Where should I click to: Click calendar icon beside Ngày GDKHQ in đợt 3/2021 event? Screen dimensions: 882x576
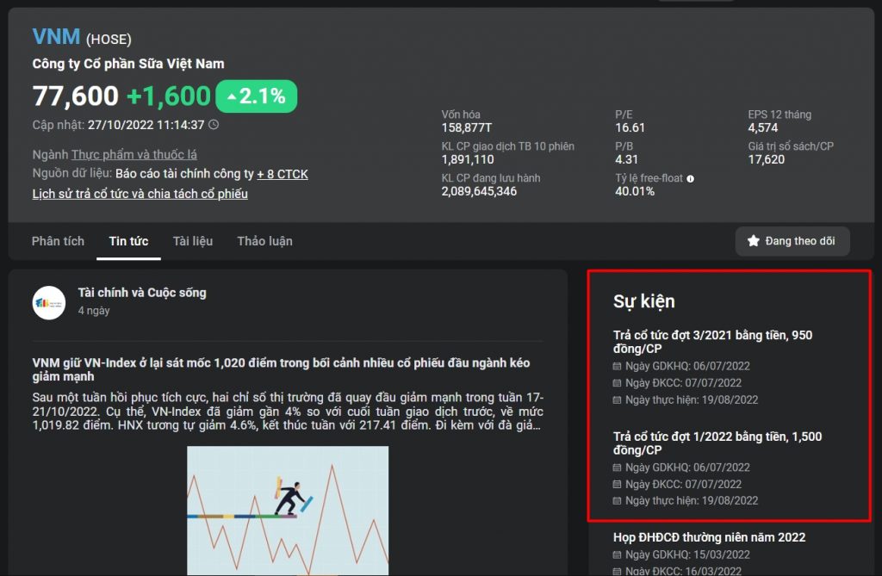[617, 366]
